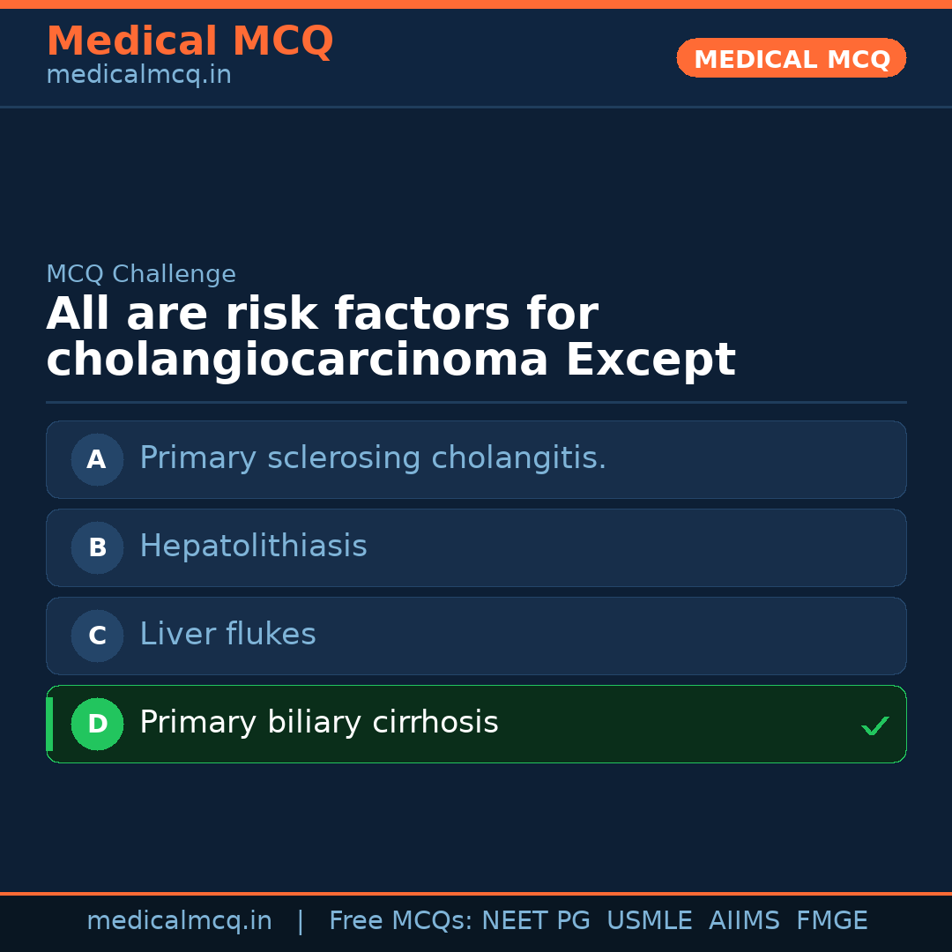Click the letter B option badge
Screen dimensions: 952x952
tap(97, 547)
